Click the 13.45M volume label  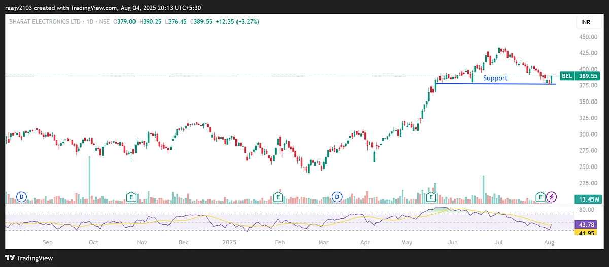pos(589,199)
